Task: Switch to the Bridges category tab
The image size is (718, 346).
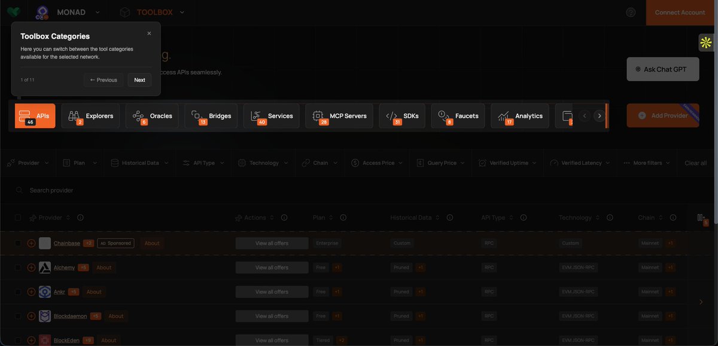Action: (x=211, y=116)
